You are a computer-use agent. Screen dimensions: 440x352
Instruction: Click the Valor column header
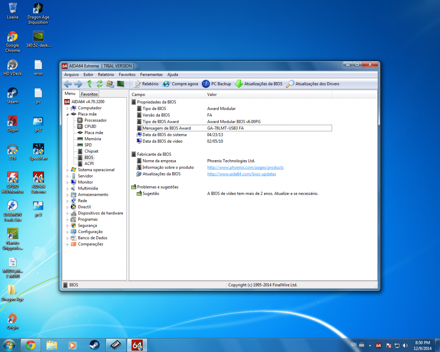(x=268, y=95)
